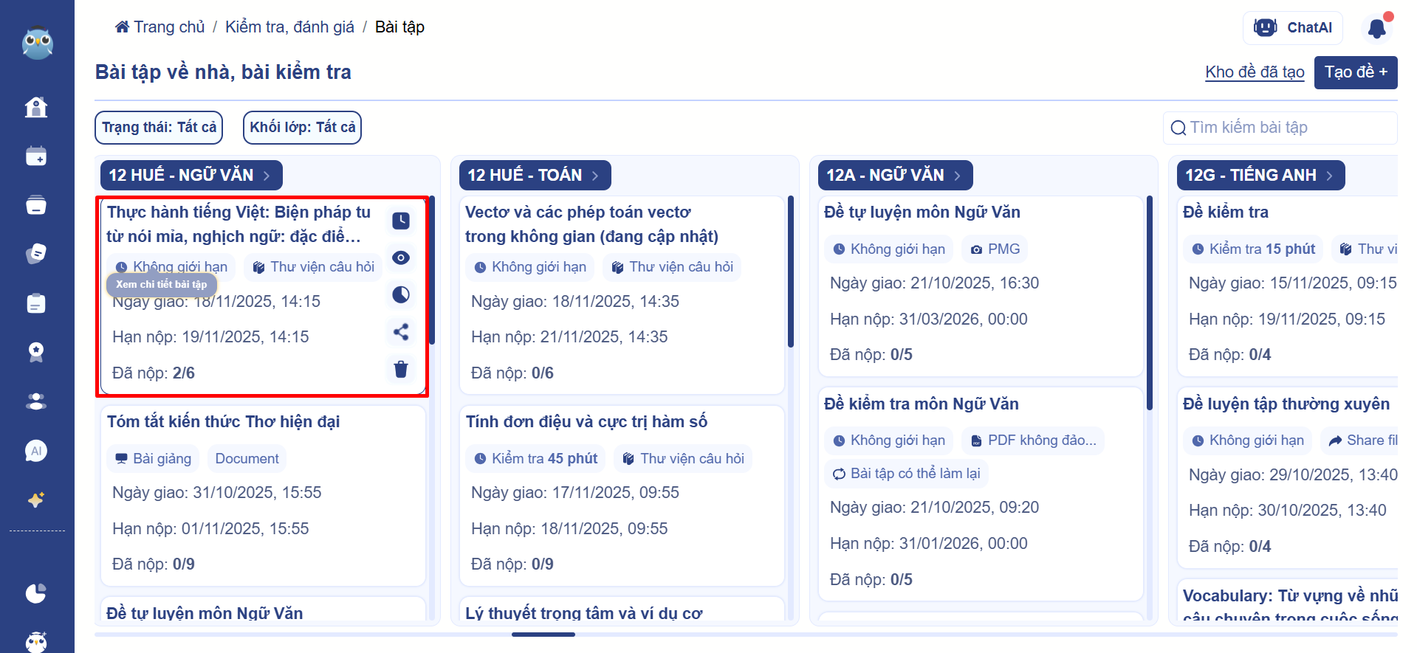Click the share icon on first assignment
The width and height of the screenshot is (1417, 653).
(401, 332)
